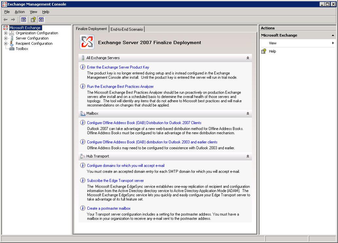Select Recipient Configuration tree label
Image resolution: width=338 pixels, height=243 pixels.
pyautogui.click(x=34, y=43)
